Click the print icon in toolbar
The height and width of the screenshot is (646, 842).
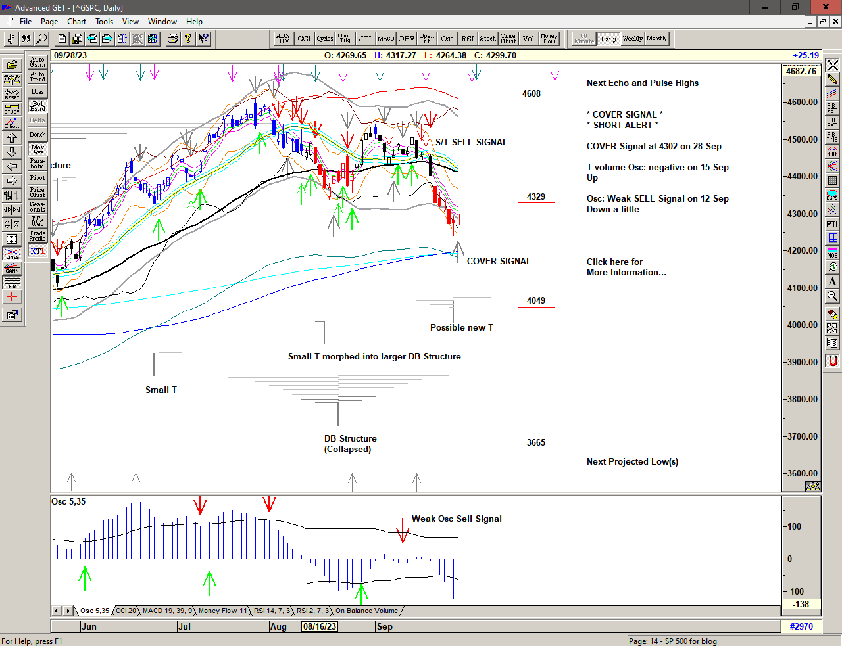point(173,39)
